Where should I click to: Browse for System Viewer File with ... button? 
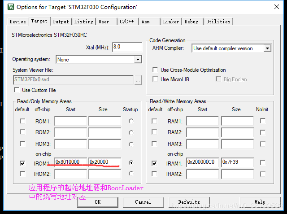[x=138, y=80]
